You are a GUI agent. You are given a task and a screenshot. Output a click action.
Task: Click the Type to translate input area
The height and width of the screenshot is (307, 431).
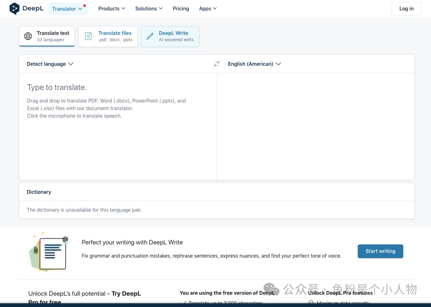coord(118,127)
